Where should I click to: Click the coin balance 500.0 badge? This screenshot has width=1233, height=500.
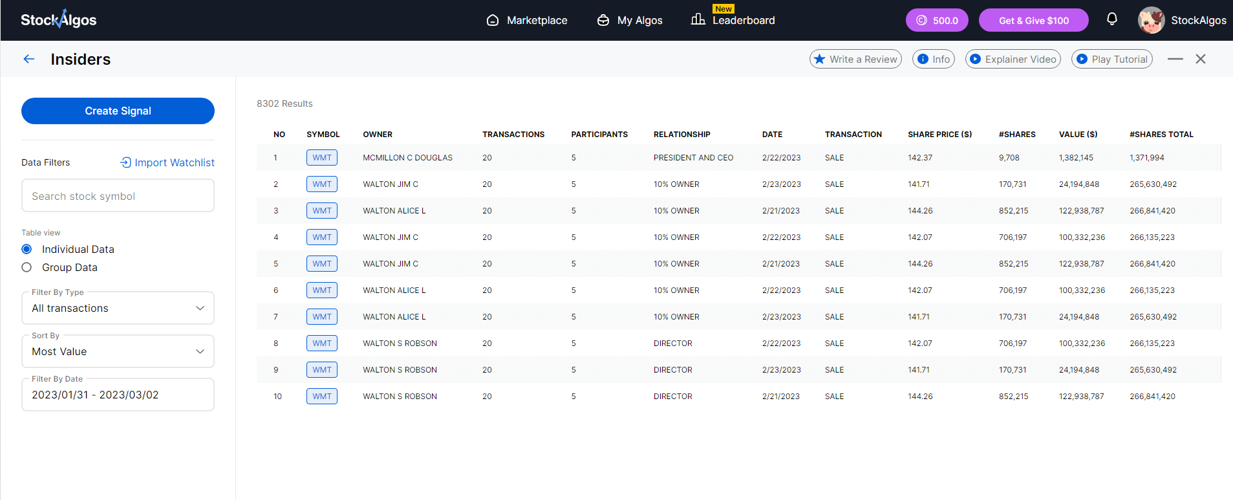(936, 20)
